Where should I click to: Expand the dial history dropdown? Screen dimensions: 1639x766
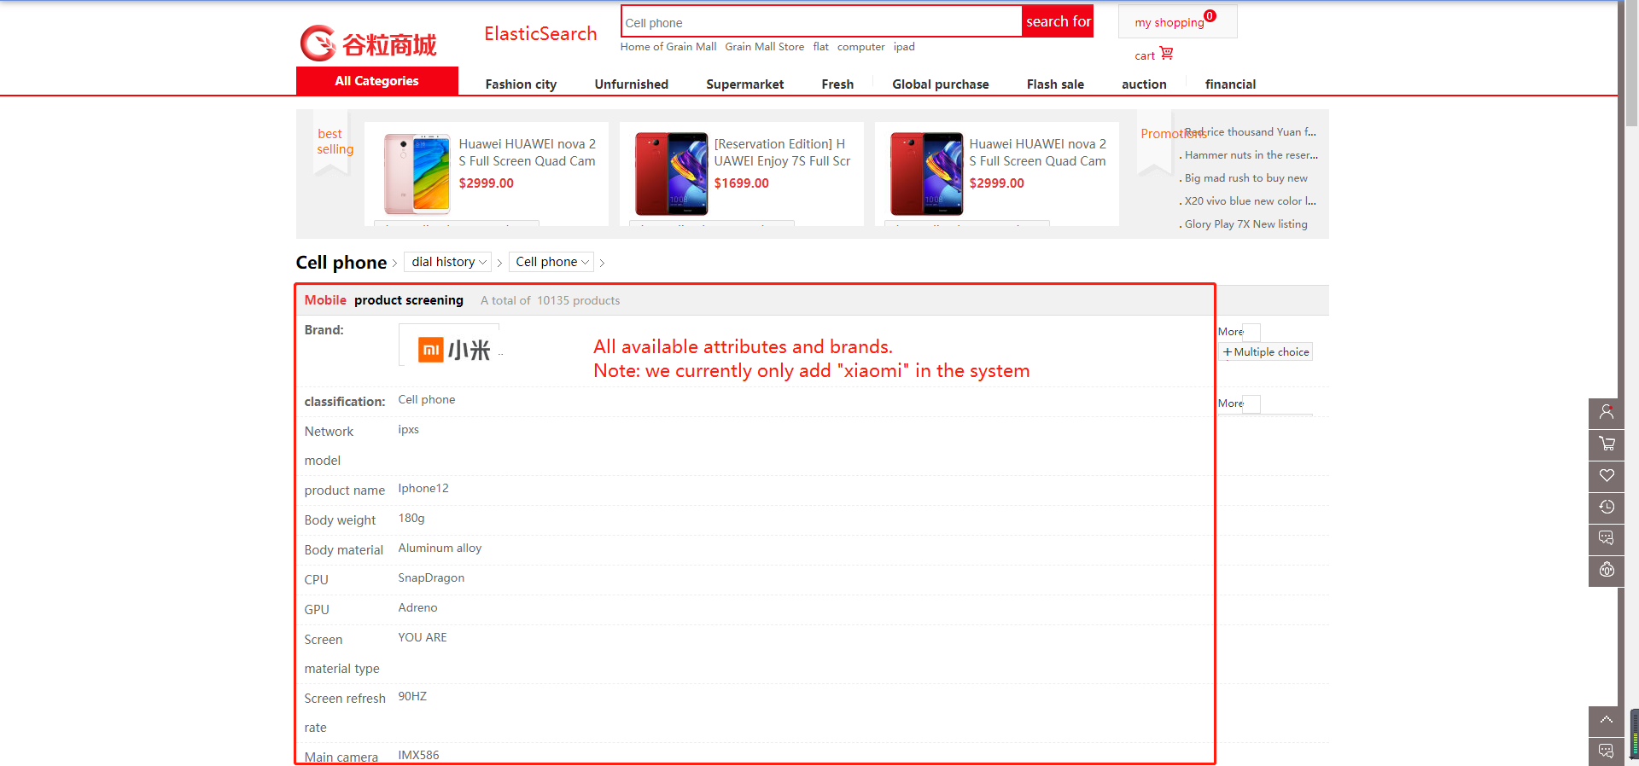pyautogui.click(x=448, y=262)
